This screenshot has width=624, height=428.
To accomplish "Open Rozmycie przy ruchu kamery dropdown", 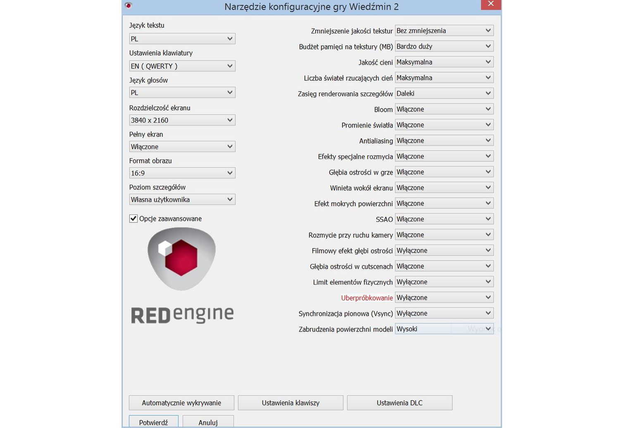I will point(444,235).
